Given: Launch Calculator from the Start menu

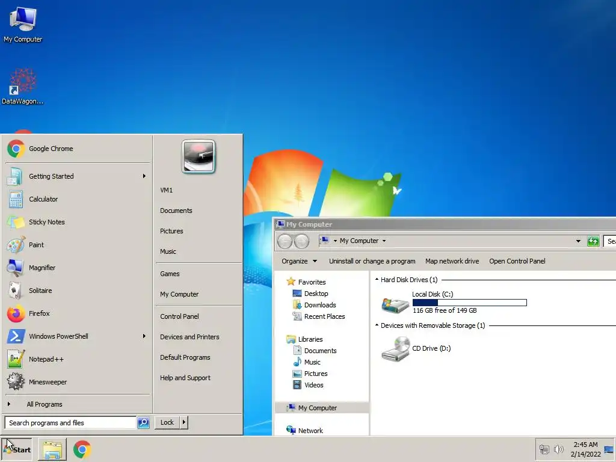Looking at the screenshot, I should 78,199.
